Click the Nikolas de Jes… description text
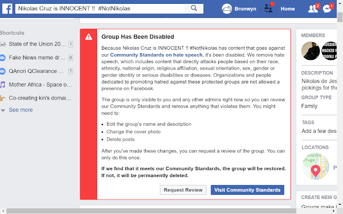343x214 pixels. (319, 85)
